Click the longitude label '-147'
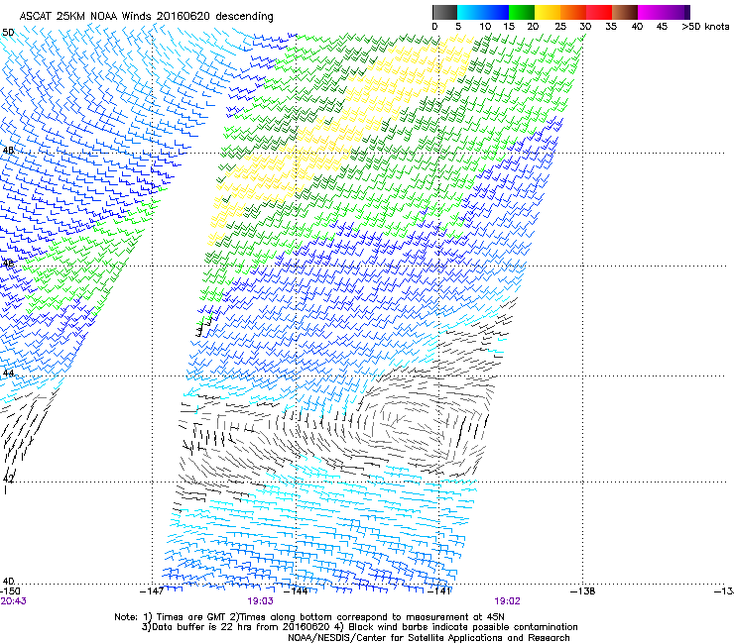This screenshot has height=644, width=734. pyautogui.click(x=152, y=591)
